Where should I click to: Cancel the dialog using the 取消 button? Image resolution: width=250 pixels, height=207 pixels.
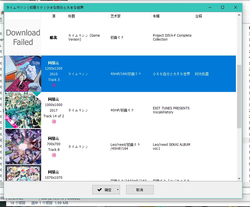pyautogui.click(x=140, y=190)
